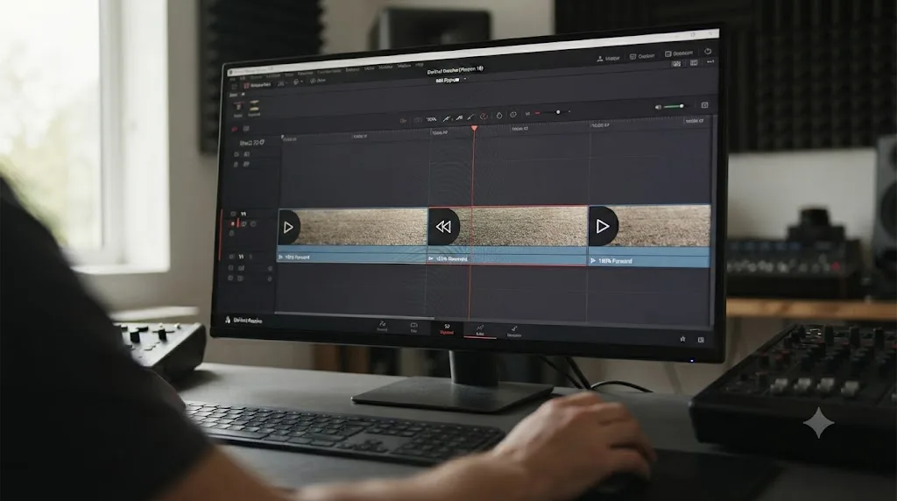
Task: Click the DaVinci Resolve logo at the bottom left
Action: (x=228, y=320)
